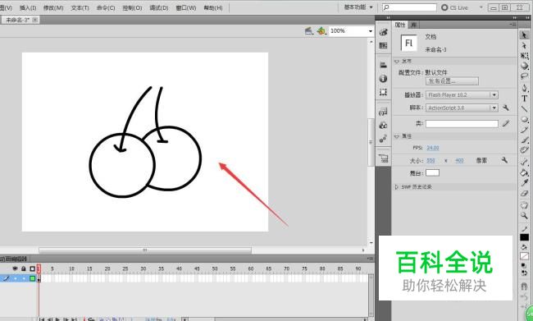Open the Info panel icon
The width and height of the screenshot is (533, 321).
coord(383,78)
